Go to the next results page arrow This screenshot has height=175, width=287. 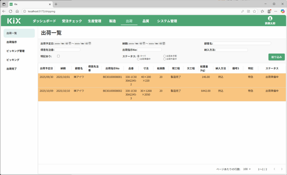tap(282, 169)
